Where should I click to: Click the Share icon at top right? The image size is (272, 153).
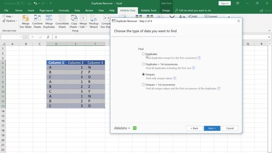pyautogui.click(x=261, y=11)
